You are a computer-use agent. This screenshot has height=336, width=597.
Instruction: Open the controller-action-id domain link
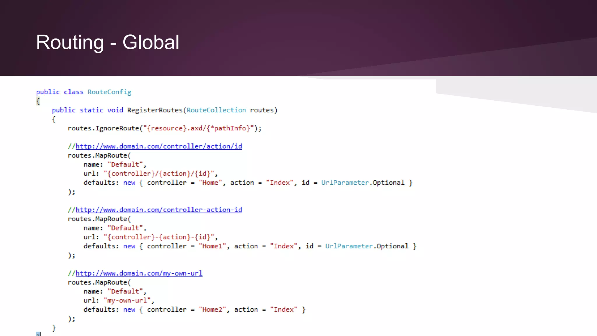point(159,210)
